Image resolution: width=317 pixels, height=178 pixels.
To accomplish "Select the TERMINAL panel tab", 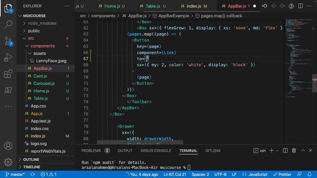I will (x=188, y=151).
